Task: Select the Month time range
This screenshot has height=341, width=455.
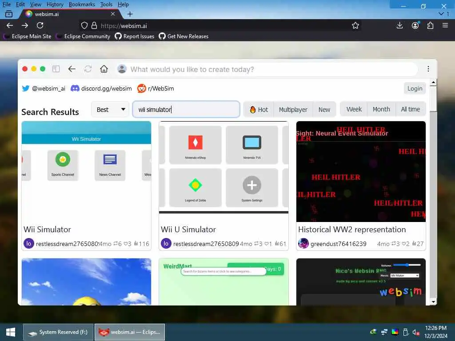Action: [x=381, y=109]
